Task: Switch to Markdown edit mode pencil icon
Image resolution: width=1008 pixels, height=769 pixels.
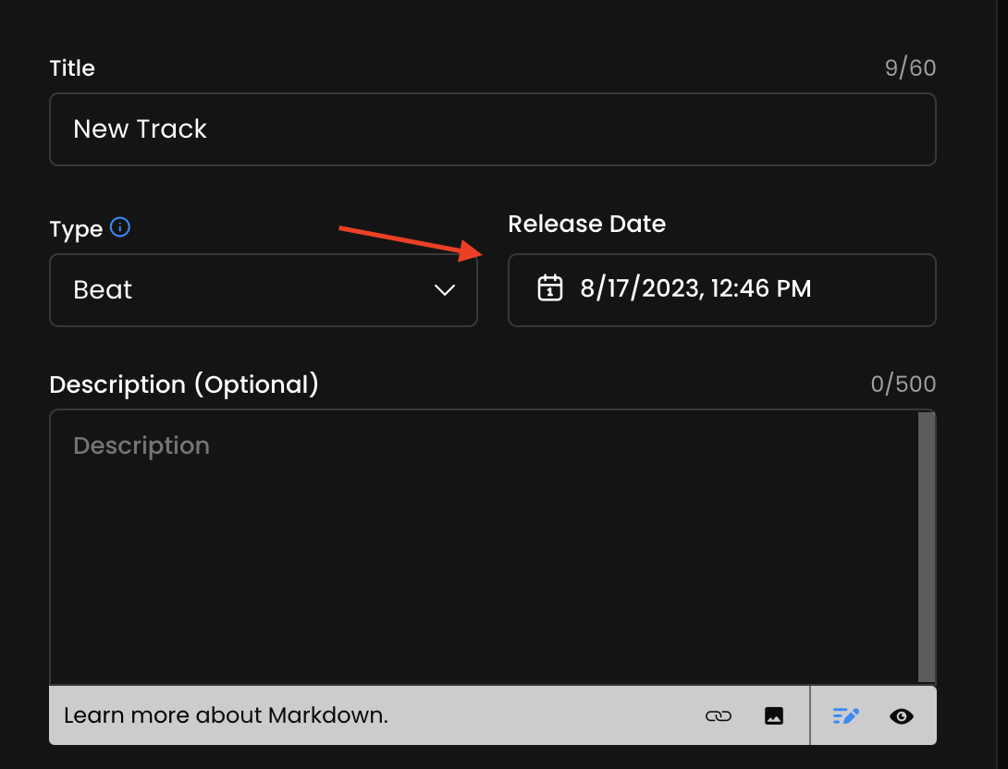Action: tap(845, 715)
